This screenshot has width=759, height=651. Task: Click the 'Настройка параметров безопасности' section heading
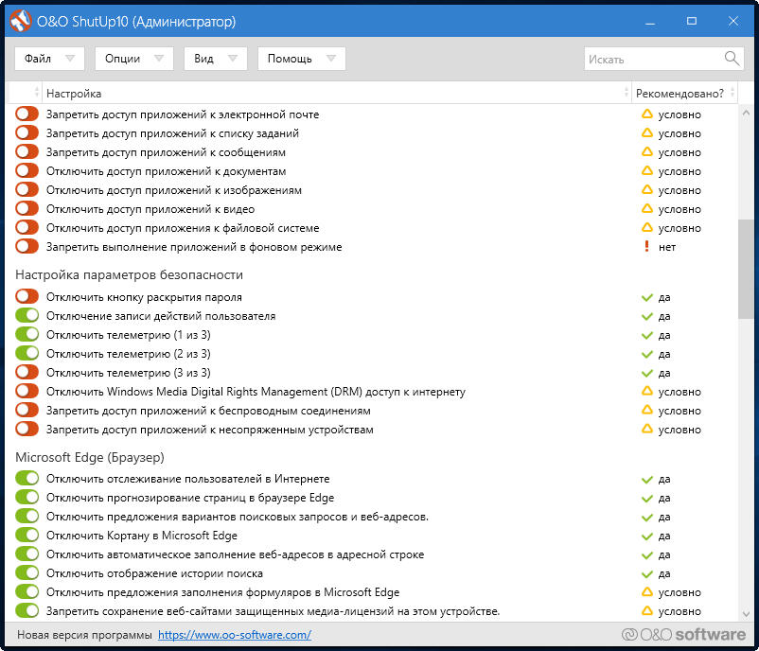[130, 274]
